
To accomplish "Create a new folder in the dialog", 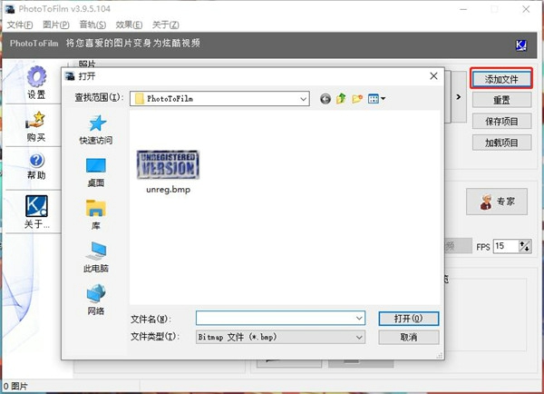I will tap(357, 98).
